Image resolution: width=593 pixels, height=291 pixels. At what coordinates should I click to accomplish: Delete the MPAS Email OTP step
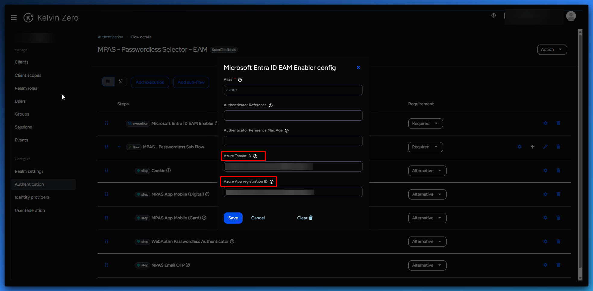coord(558,265)
